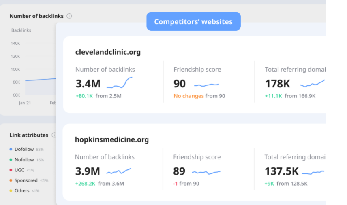Click the 178K referring domains value
The height and width of the screenshot is (205, 347).
click(x=277, y=84)
